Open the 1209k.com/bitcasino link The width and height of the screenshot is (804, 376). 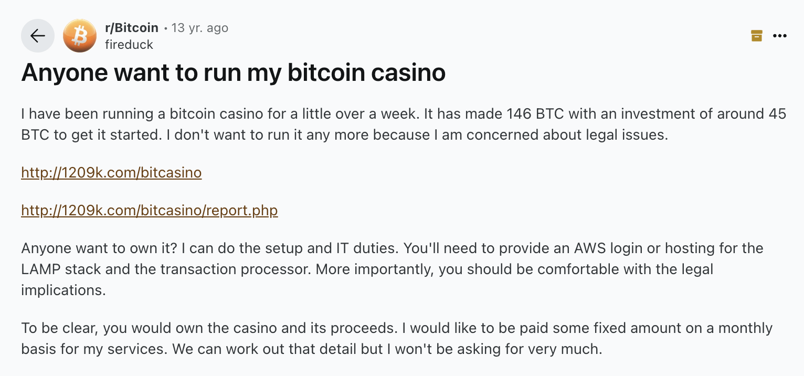click(x=111, y=172)
